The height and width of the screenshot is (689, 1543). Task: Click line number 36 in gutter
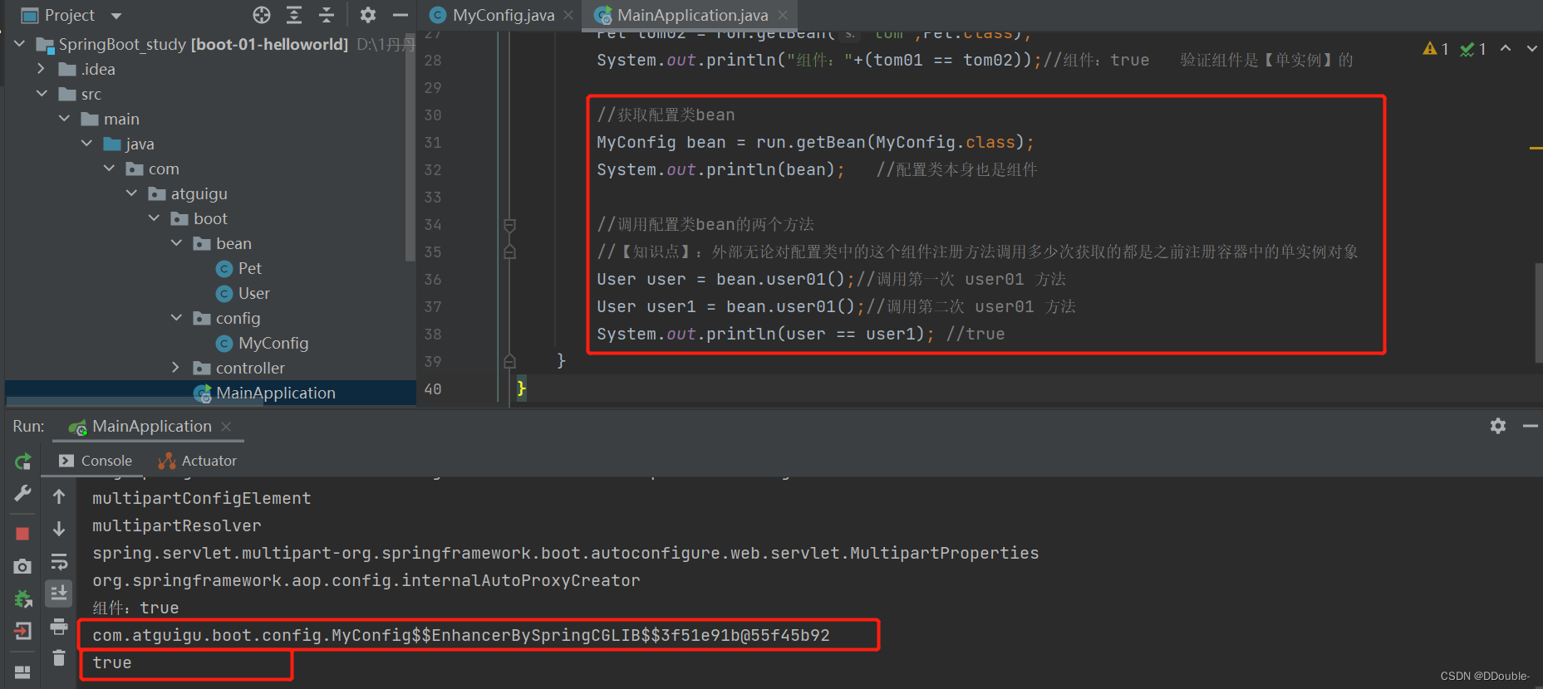point(433,280)
